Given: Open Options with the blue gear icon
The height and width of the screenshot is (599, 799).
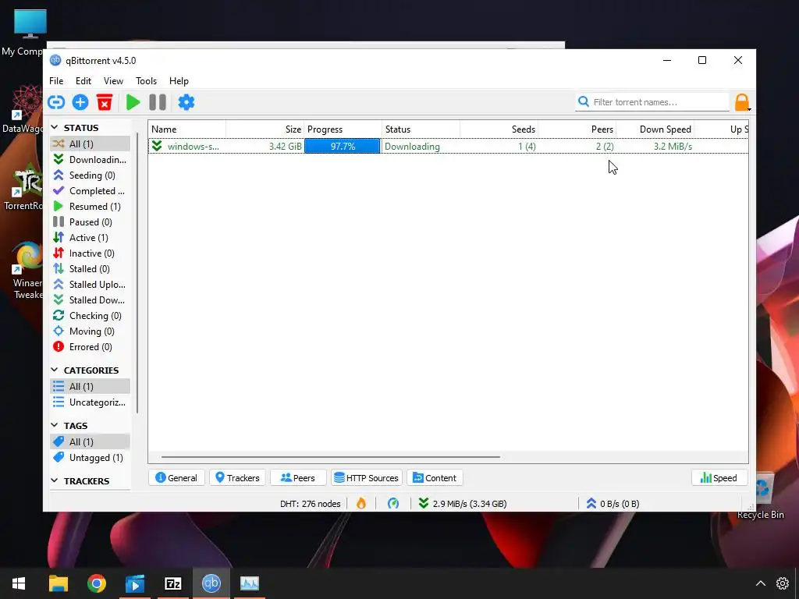Looking at the screenshot, I should pyautogui.click(x=186, y=102).
